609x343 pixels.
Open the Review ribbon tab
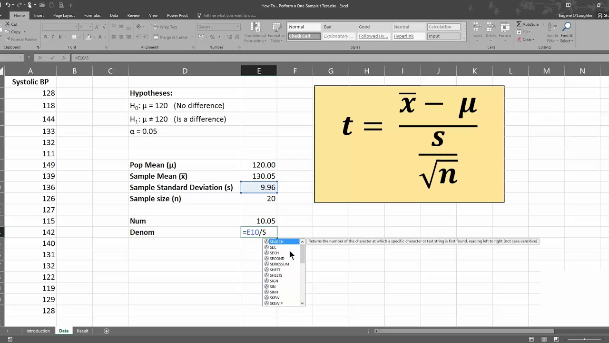pyautogui.click(x=134, y=15)
